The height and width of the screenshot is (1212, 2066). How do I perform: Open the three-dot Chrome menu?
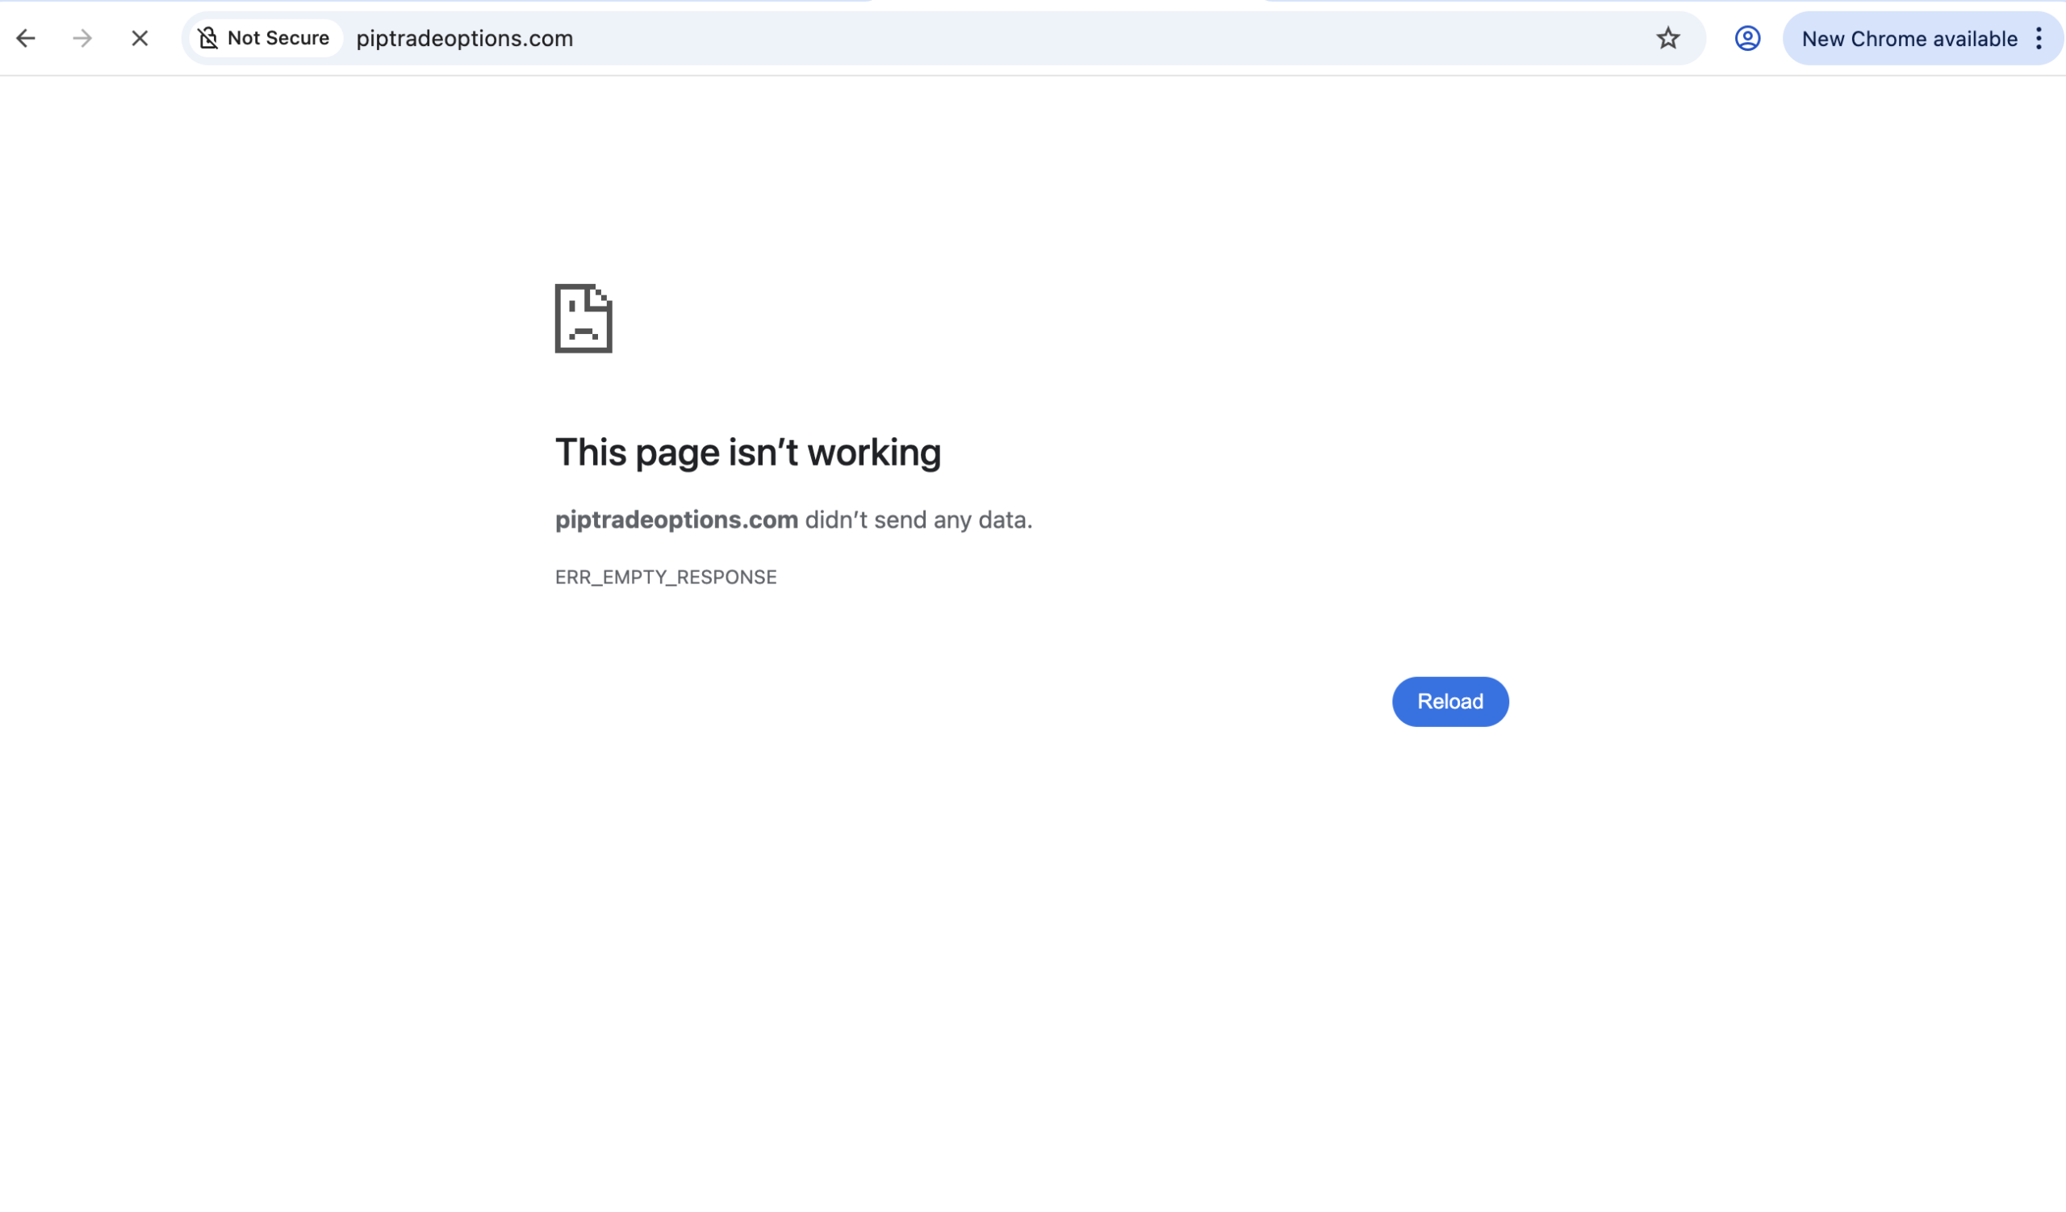pyautogui.click(x=2041, y=38)
